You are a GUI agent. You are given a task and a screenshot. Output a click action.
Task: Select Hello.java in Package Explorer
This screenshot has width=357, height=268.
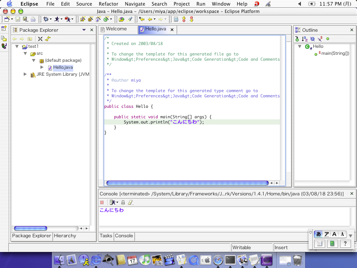63,67
